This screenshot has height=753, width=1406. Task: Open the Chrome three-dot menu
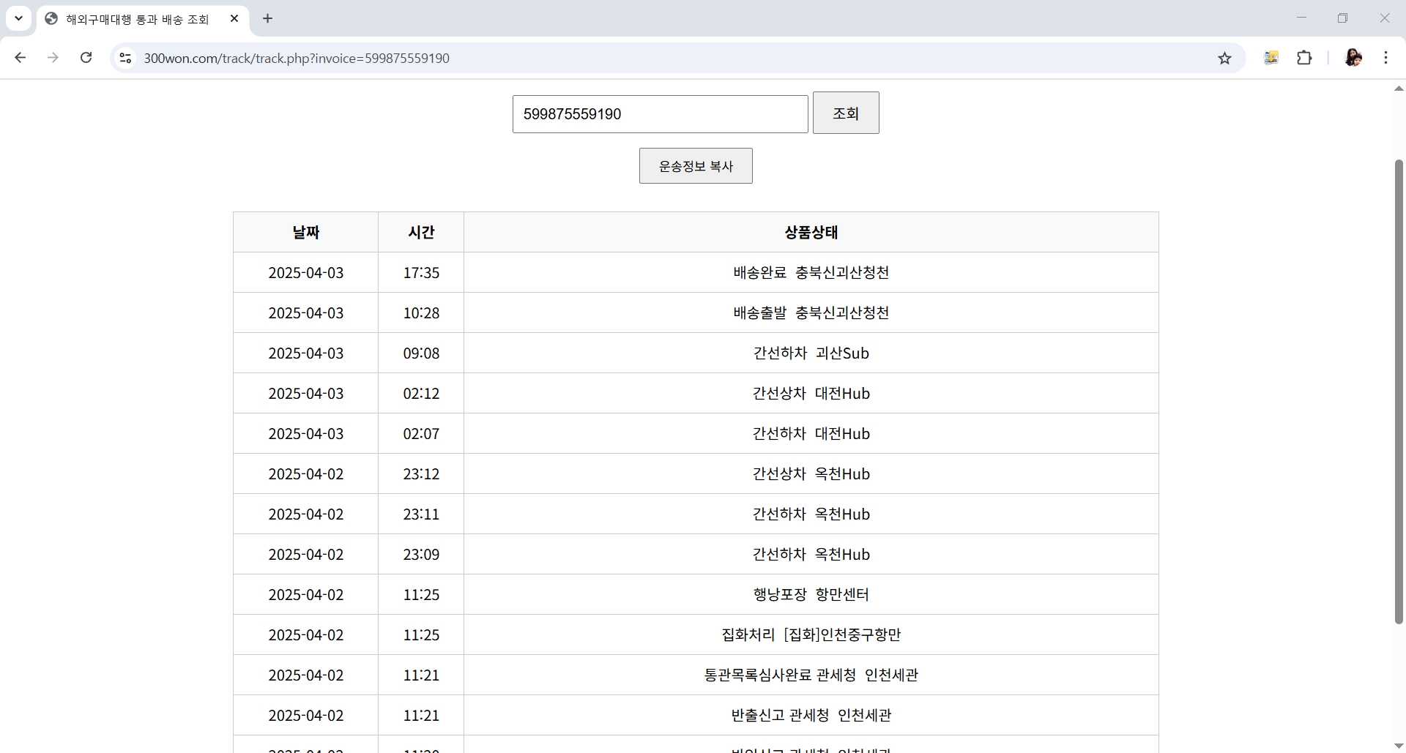point(1385,58)
